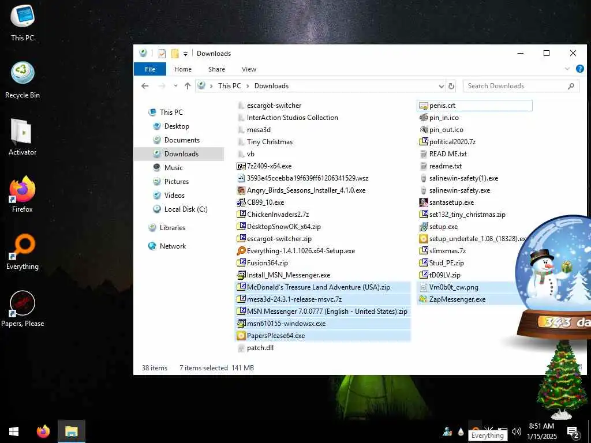Select pin_in.ico file
This screenshot has height=443, width=591.
(444, 118)
